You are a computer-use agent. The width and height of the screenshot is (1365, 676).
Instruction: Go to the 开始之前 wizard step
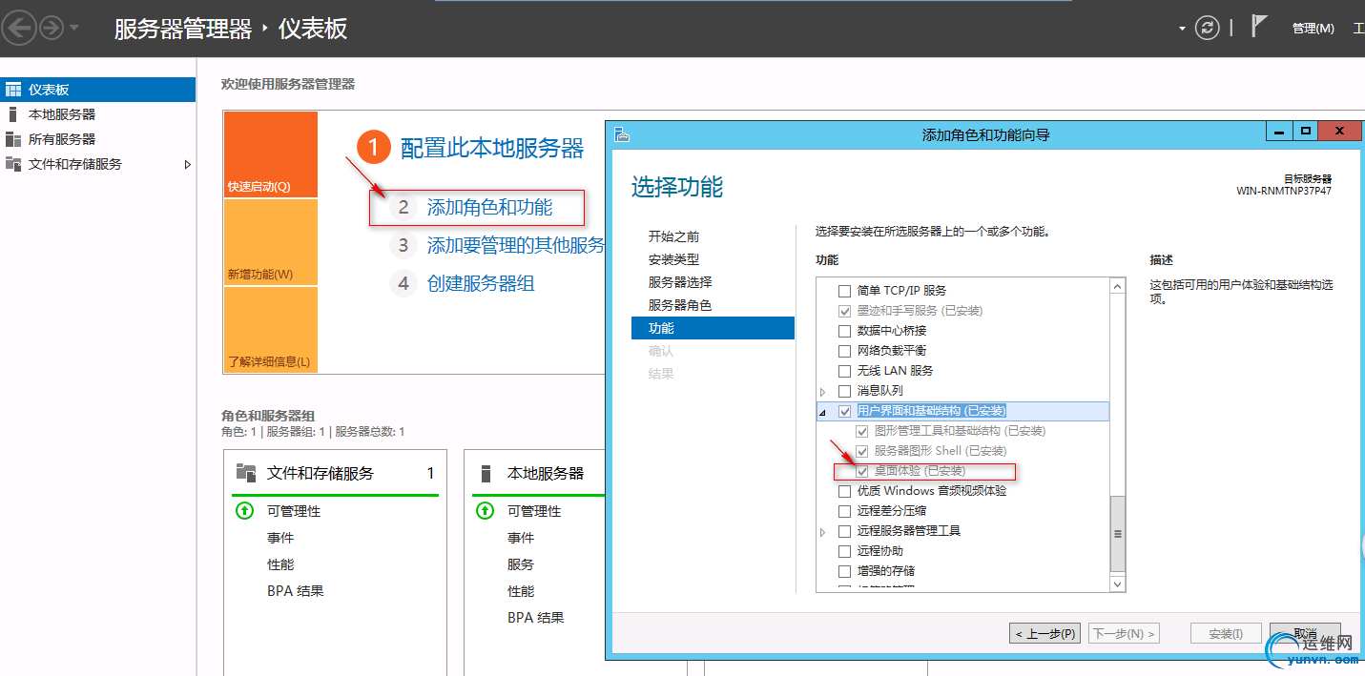(673, 236)
